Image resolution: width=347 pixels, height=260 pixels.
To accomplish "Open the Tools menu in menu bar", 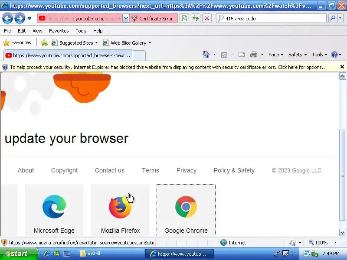I will 81,31.
